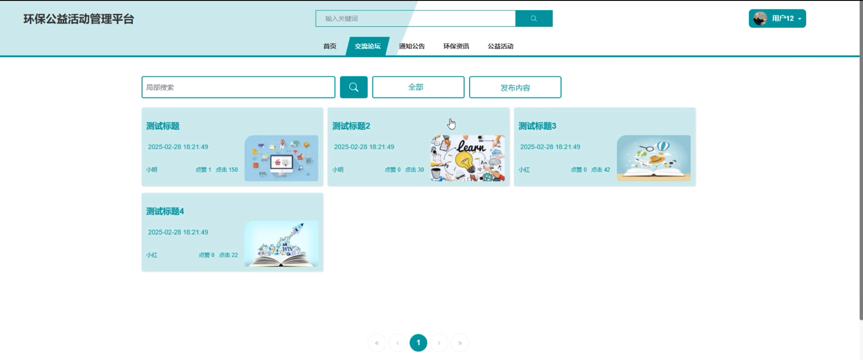Jump to last page double-arrow icon
Screen dimensions: 863x360
coord(460,343)
